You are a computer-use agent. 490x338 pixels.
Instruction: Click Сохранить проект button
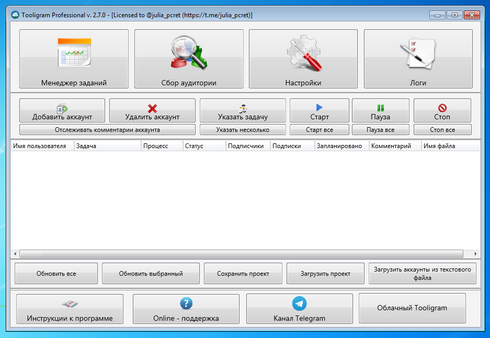point(243,273)
